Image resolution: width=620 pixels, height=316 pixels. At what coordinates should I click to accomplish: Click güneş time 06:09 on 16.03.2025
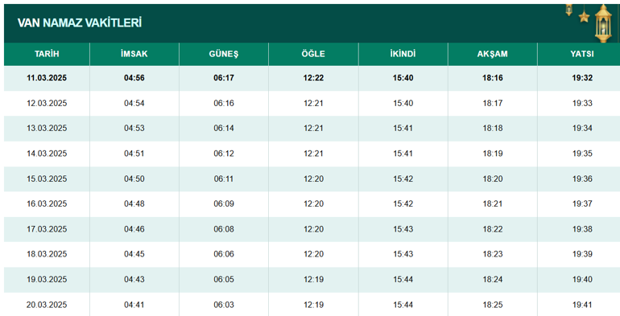224,203
